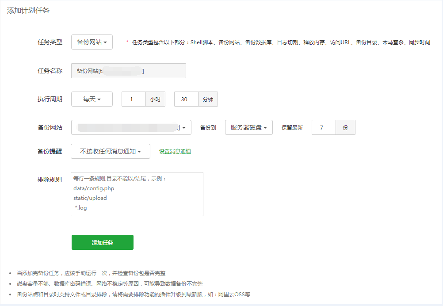Viewport: 443px width, 306px height.
Task: Expand the 每天 execution cycle dropdown
Action: (92, 99)
